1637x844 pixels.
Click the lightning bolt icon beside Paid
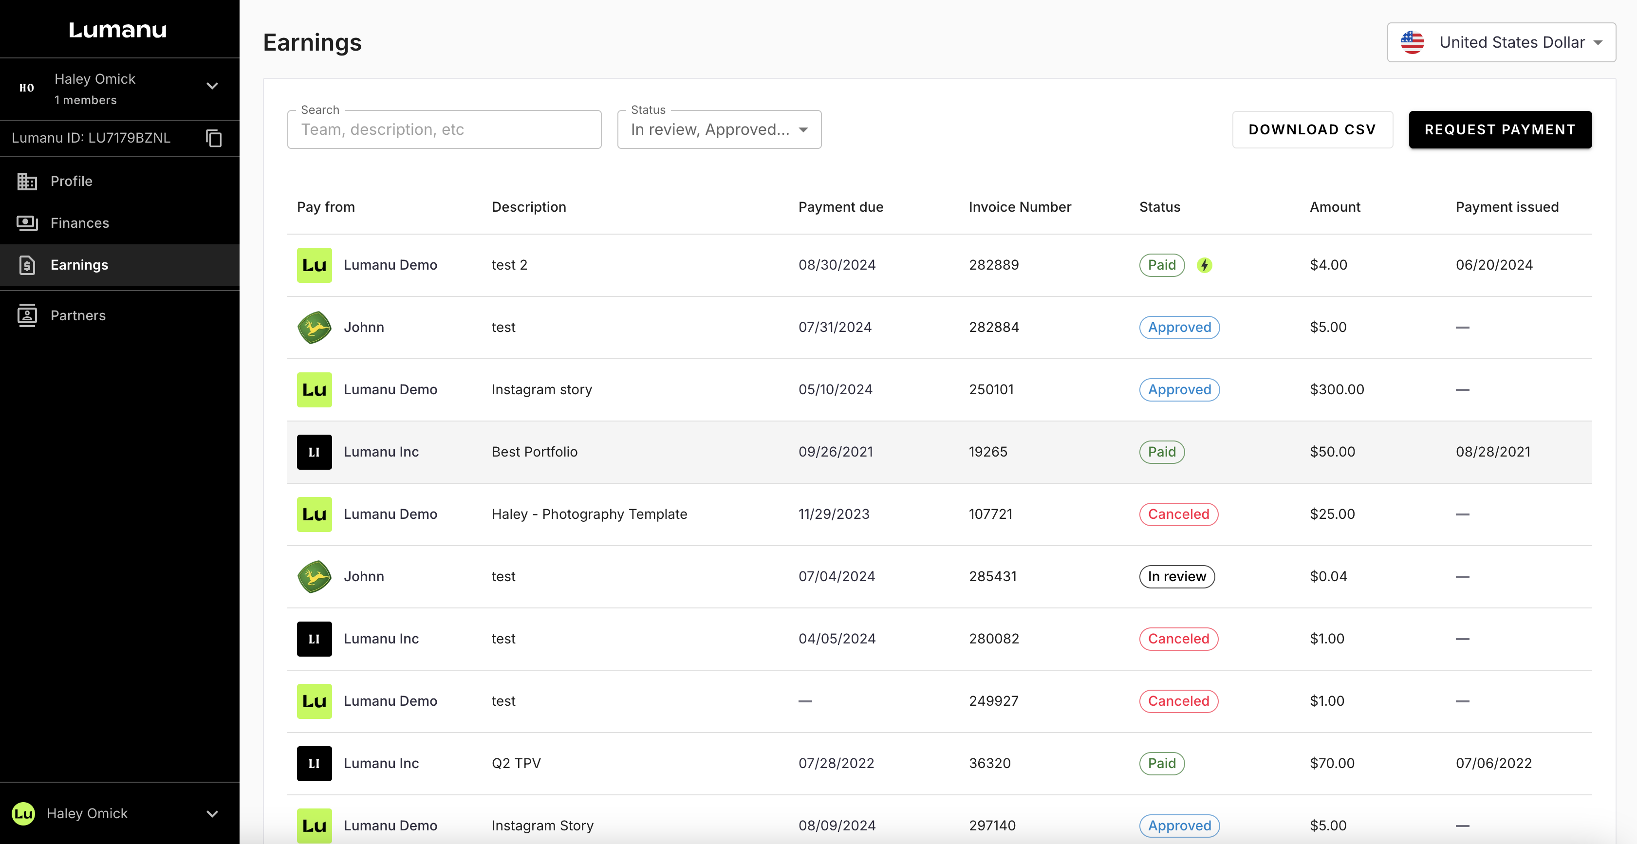(x=1204, y=265)
